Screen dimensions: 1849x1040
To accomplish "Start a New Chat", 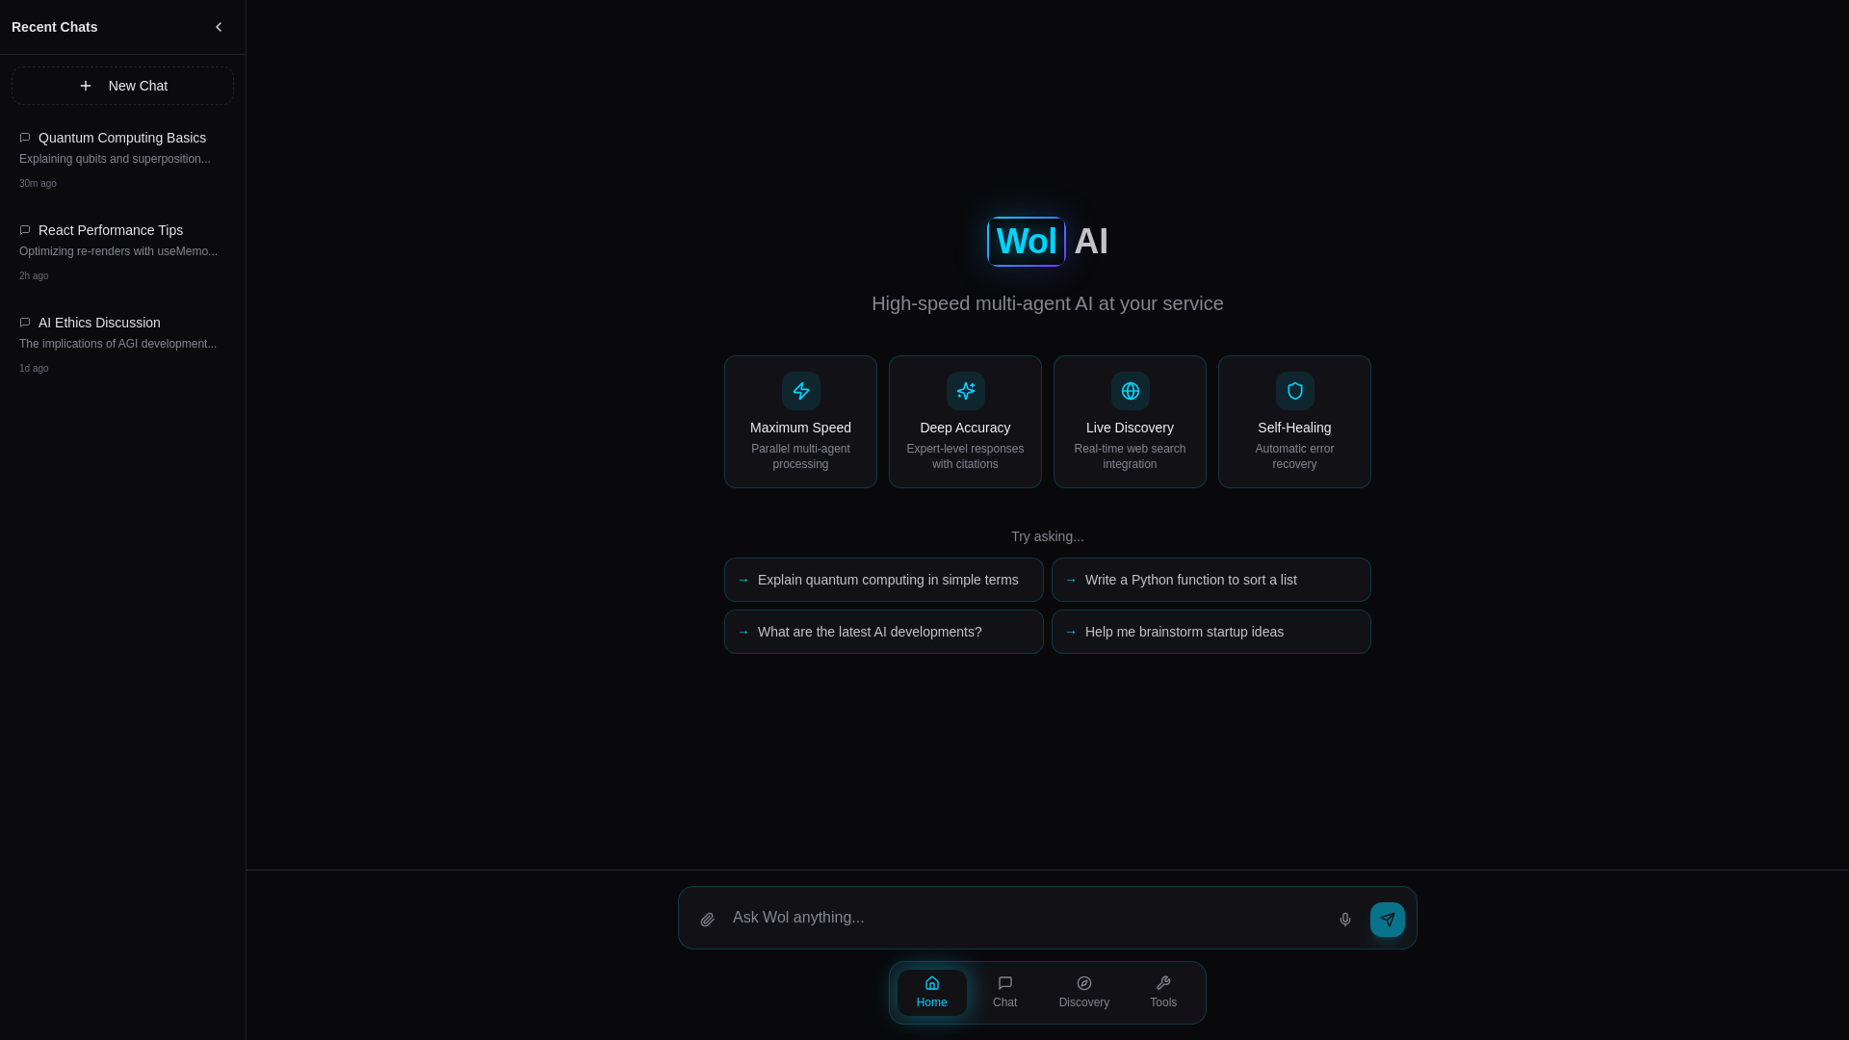I will click(122, 85).
